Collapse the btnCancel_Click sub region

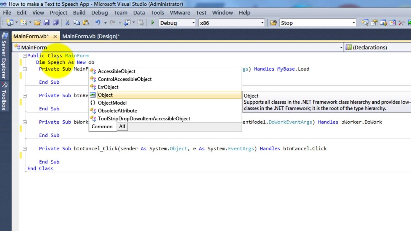click(24, 149)
